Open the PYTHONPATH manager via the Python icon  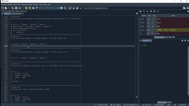coord(74,8)
